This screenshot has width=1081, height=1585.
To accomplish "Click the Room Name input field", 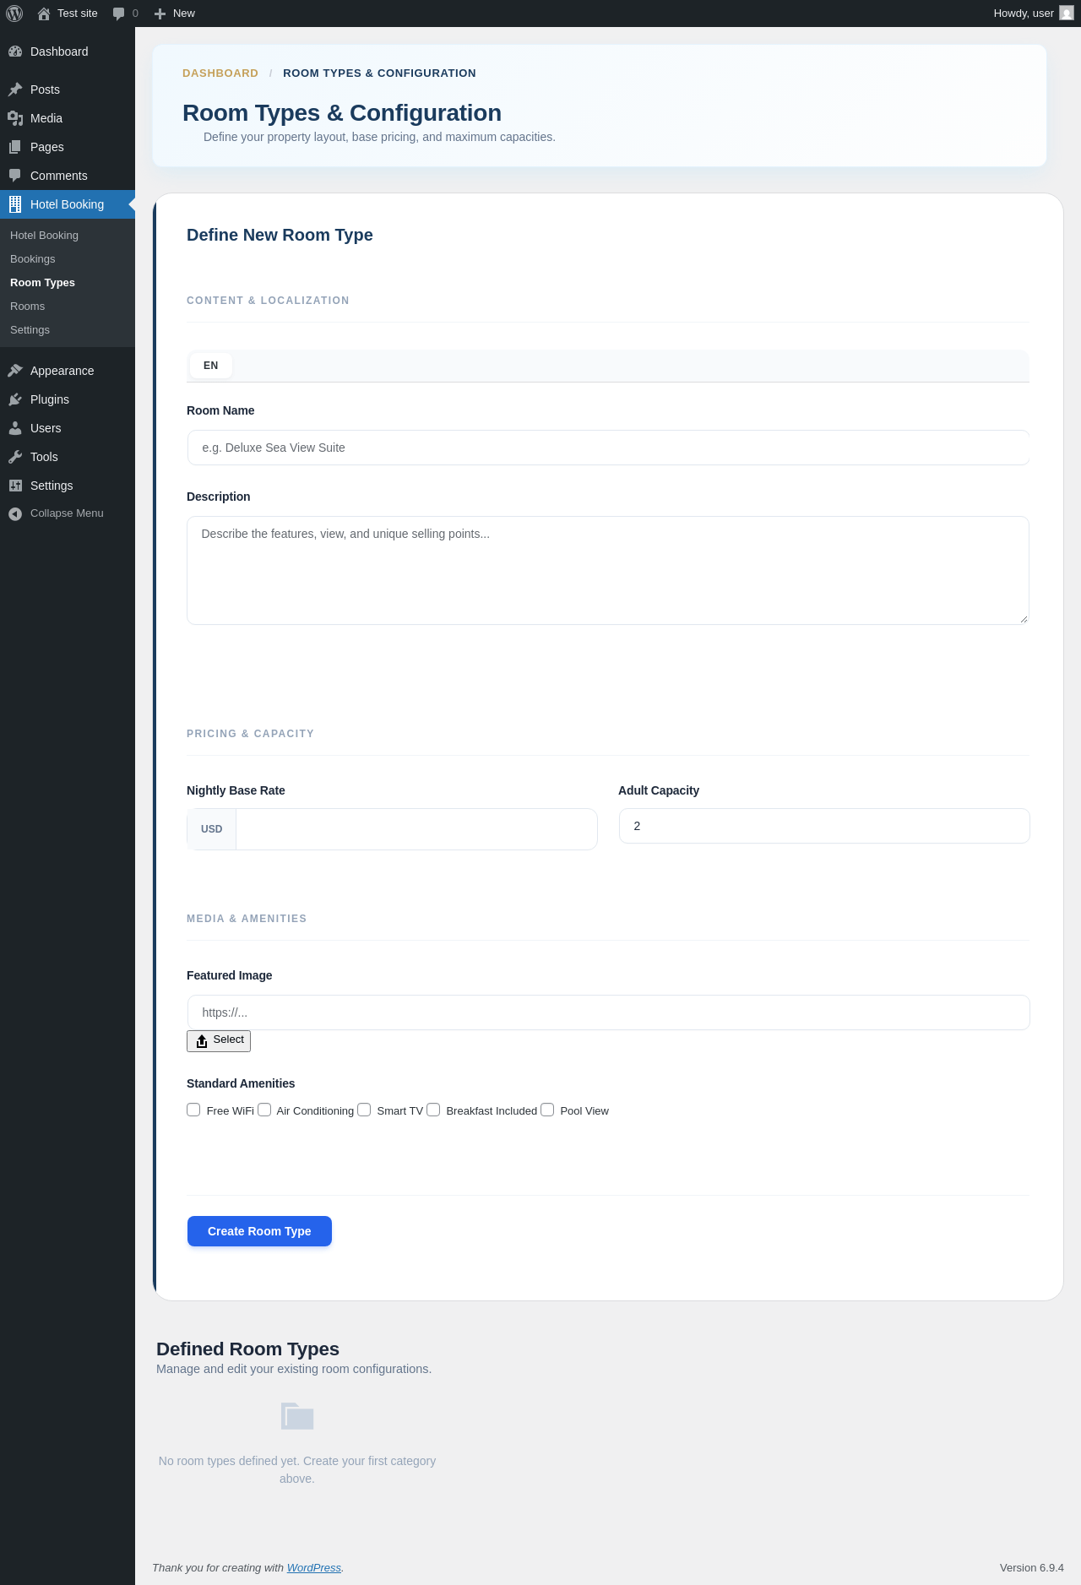I will click(x=608, y=448).
